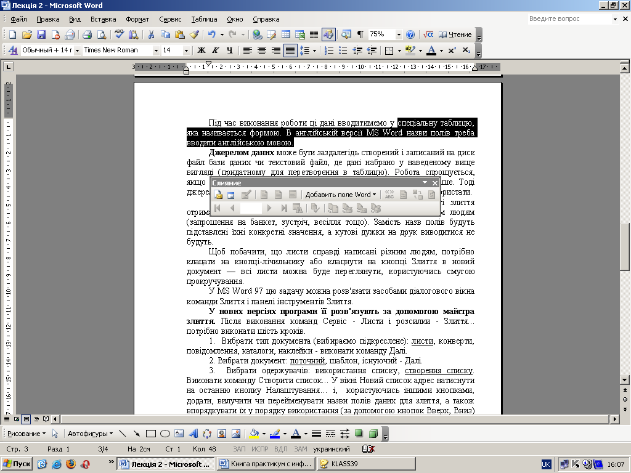631x473 pixels.
Task: Select the Oval drawing tool
Action: [165, 434]
